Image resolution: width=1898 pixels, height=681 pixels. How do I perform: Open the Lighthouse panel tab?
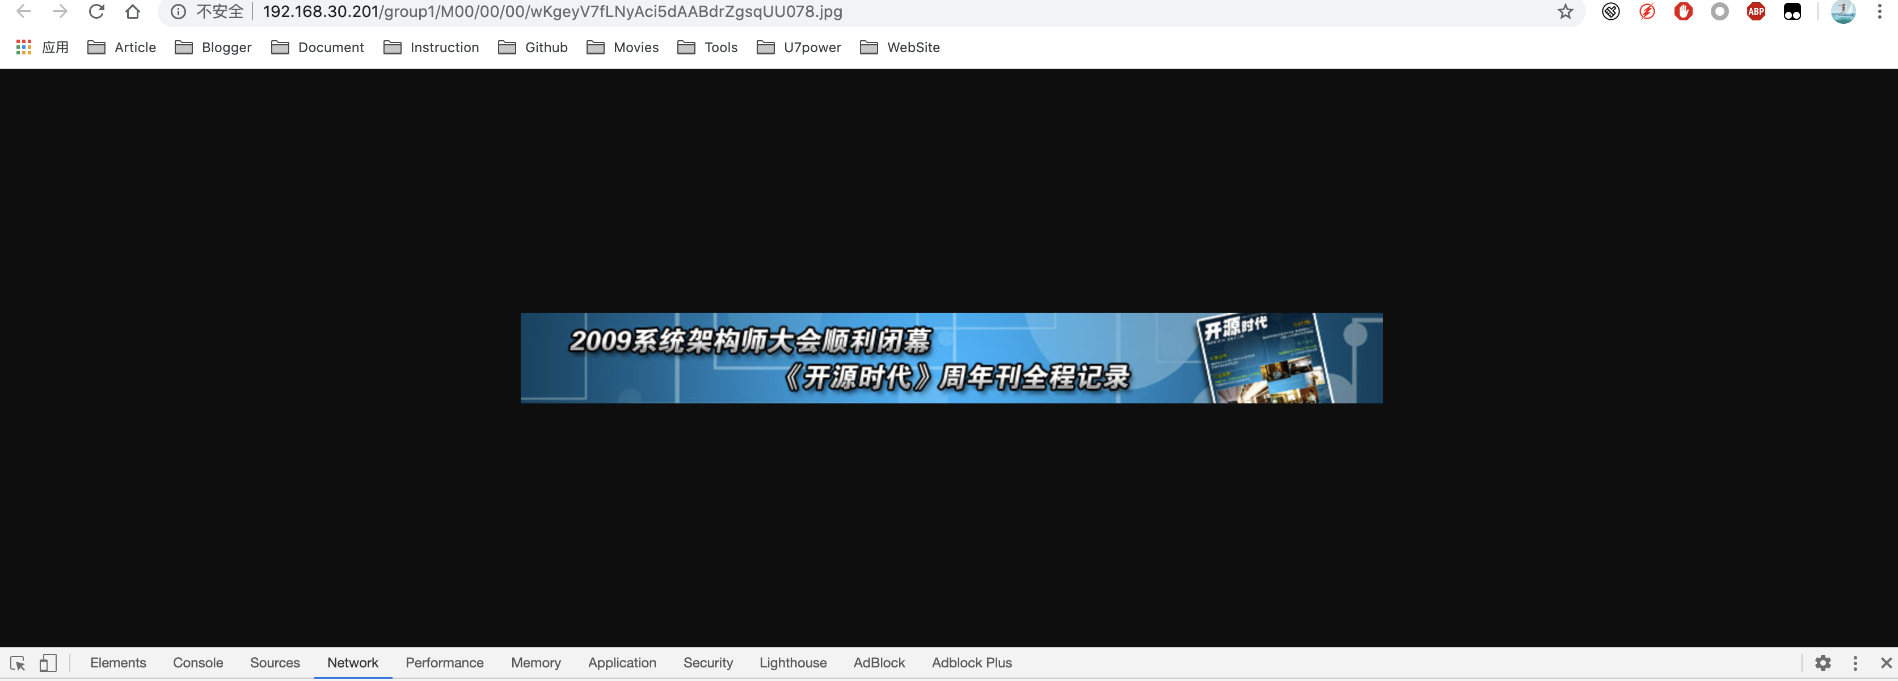coord(793,663)
